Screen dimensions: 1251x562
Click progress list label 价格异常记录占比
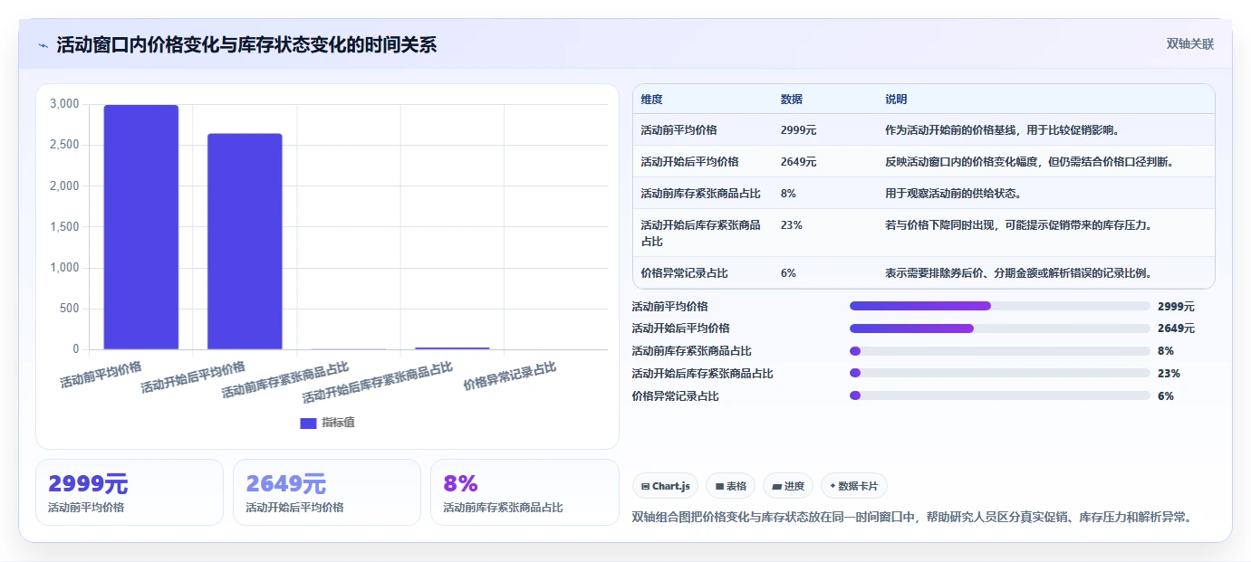point(675,396)
